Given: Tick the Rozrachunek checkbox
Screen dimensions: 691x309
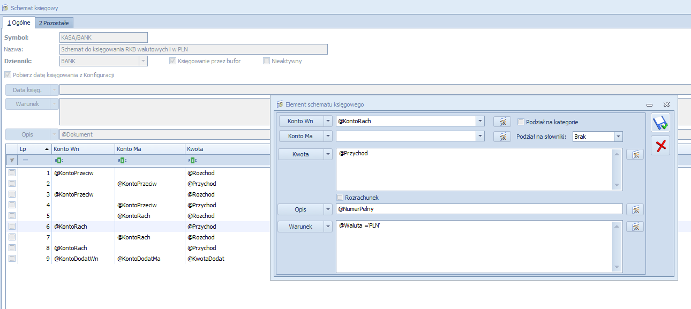Looking at the screenshot, I should (x=340, y=198).
